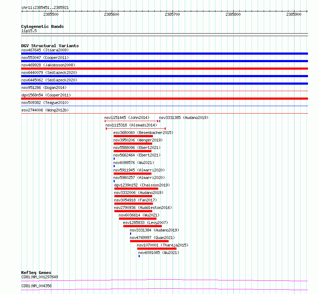Click the 2385700 ruler tick label

(172, 14)
